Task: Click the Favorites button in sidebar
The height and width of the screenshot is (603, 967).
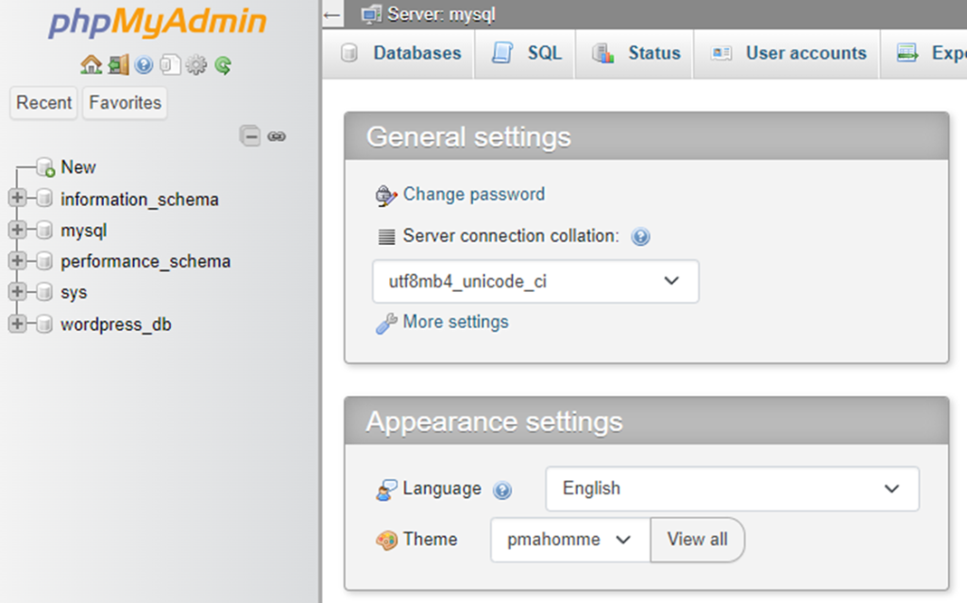Action: pos(125,103)
